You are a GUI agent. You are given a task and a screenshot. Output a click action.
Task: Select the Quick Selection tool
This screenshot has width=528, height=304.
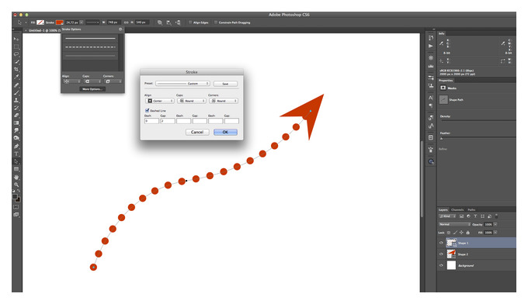[x=16, y=62]
